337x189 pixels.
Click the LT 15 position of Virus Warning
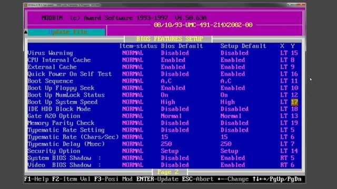pos(289,53)
